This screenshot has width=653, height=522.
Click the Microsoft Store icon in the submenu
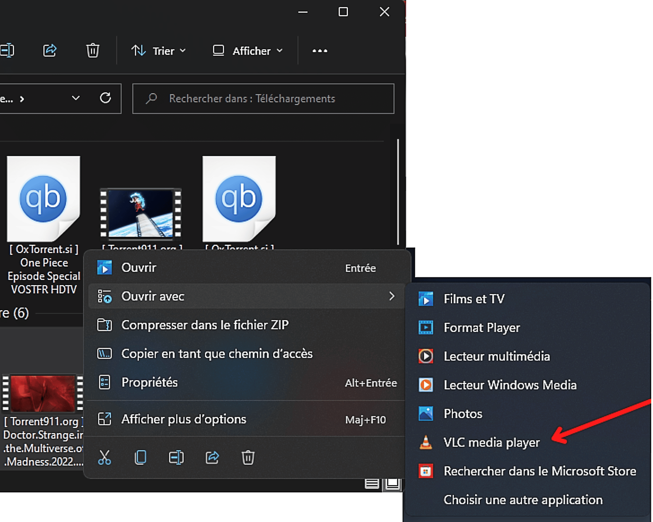(426, 471)
